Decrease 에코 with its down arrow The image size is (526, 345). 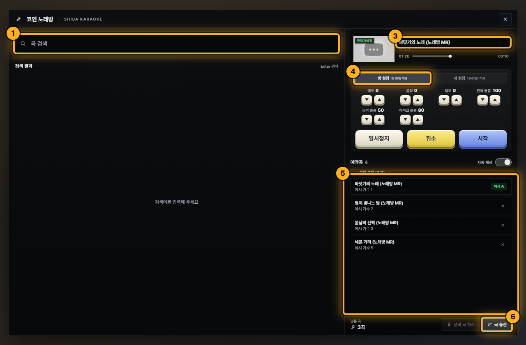[367, 100]
